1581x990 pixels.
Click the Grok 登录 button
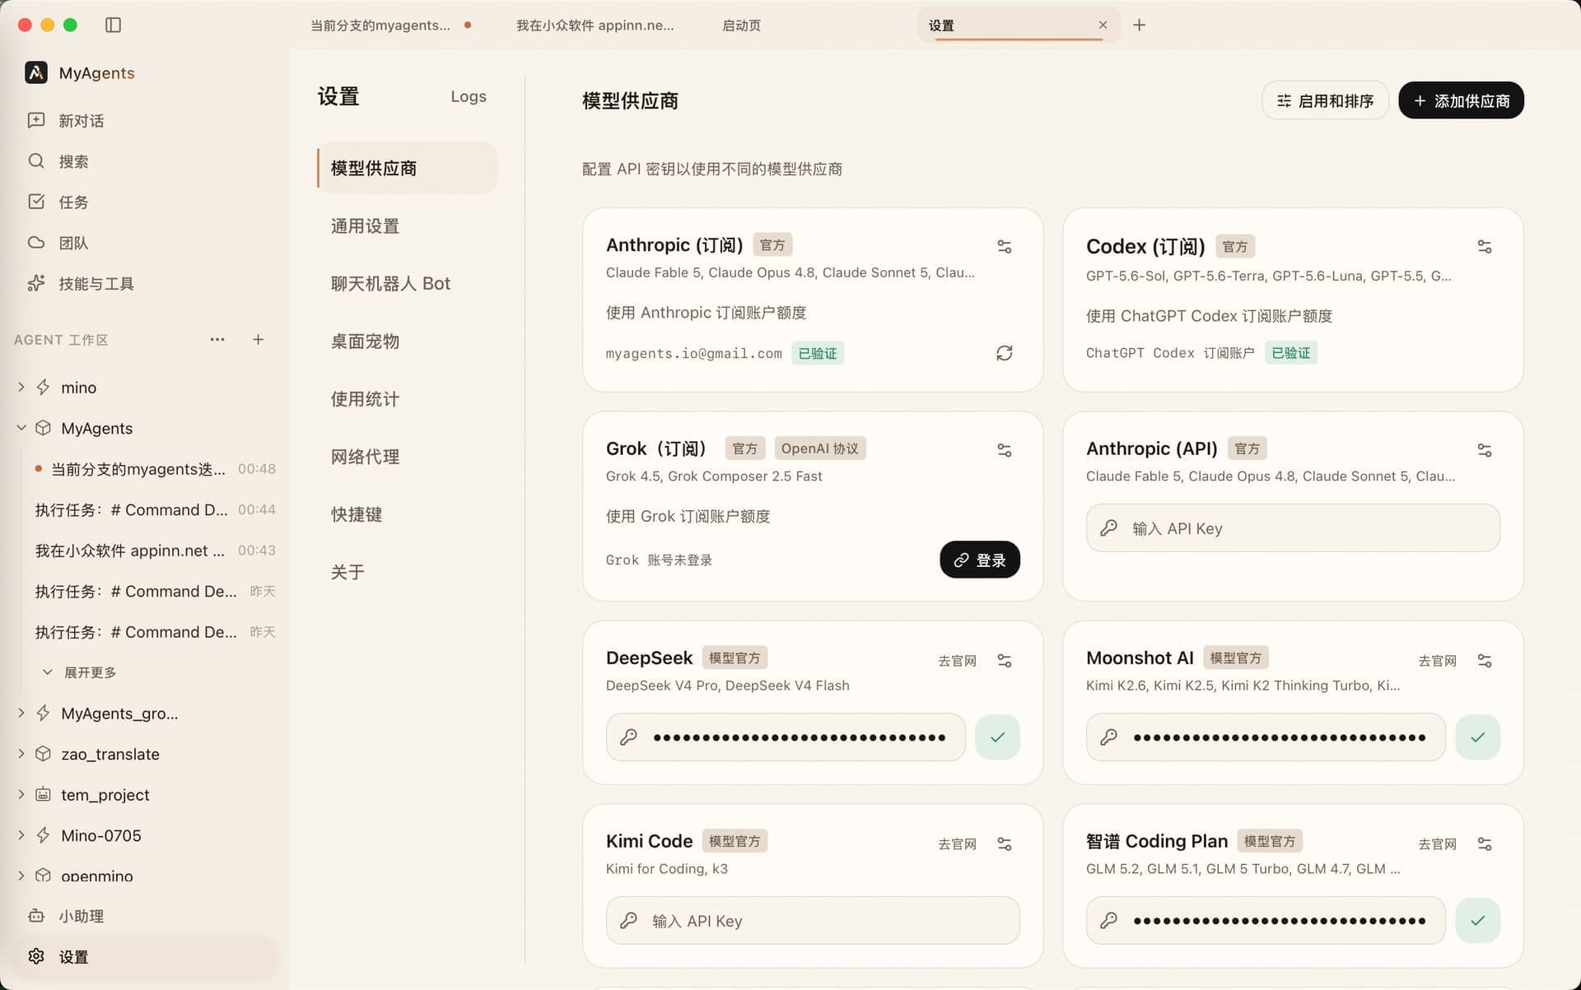980,560
